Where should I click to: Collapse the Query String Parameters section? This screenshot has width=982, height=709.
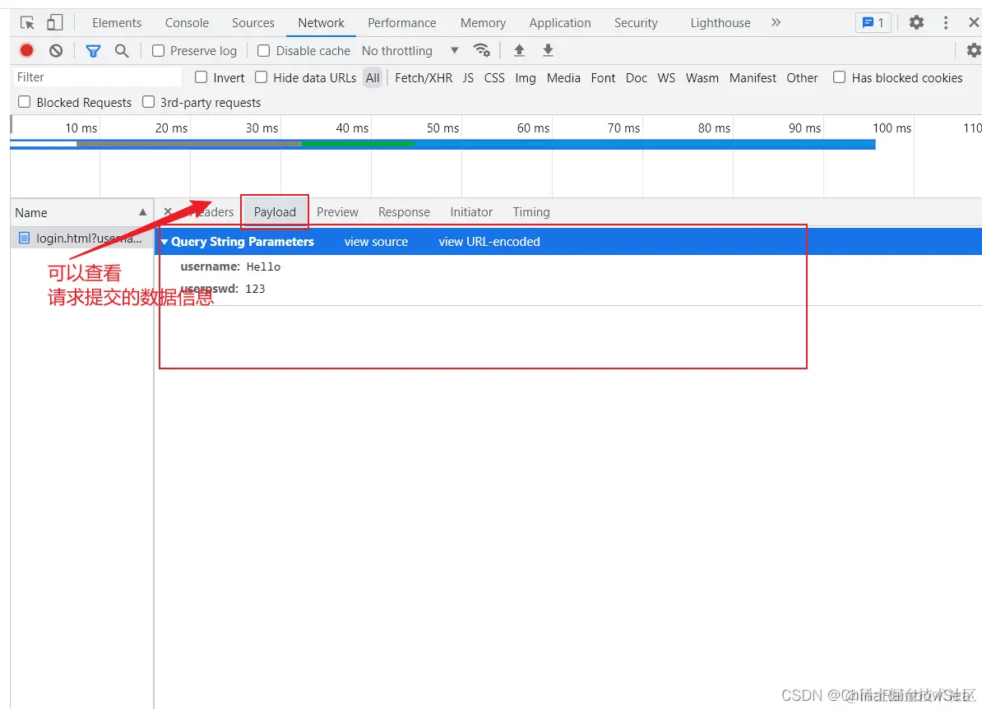[164, 242]
